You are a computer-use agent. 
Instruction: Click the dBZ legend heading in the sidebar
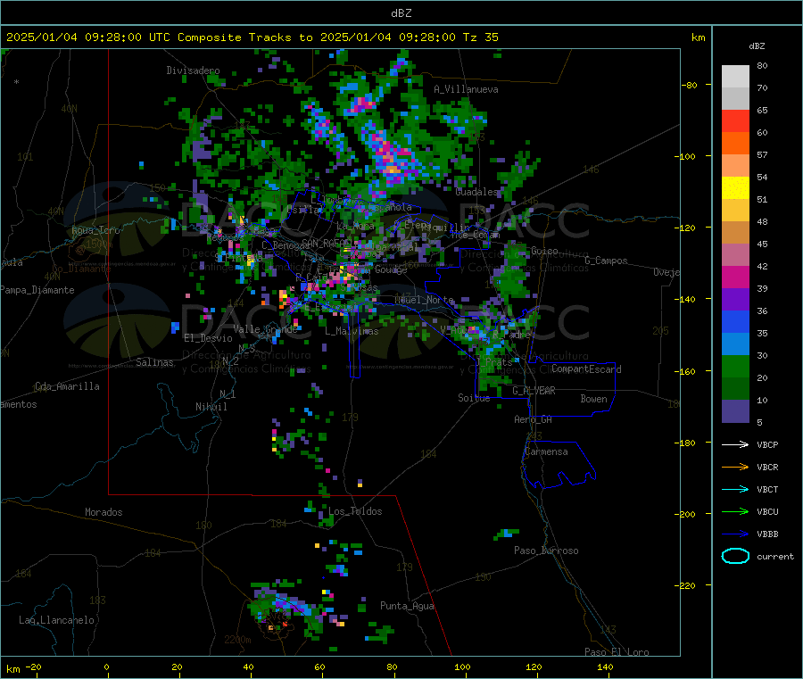(757, 46)
